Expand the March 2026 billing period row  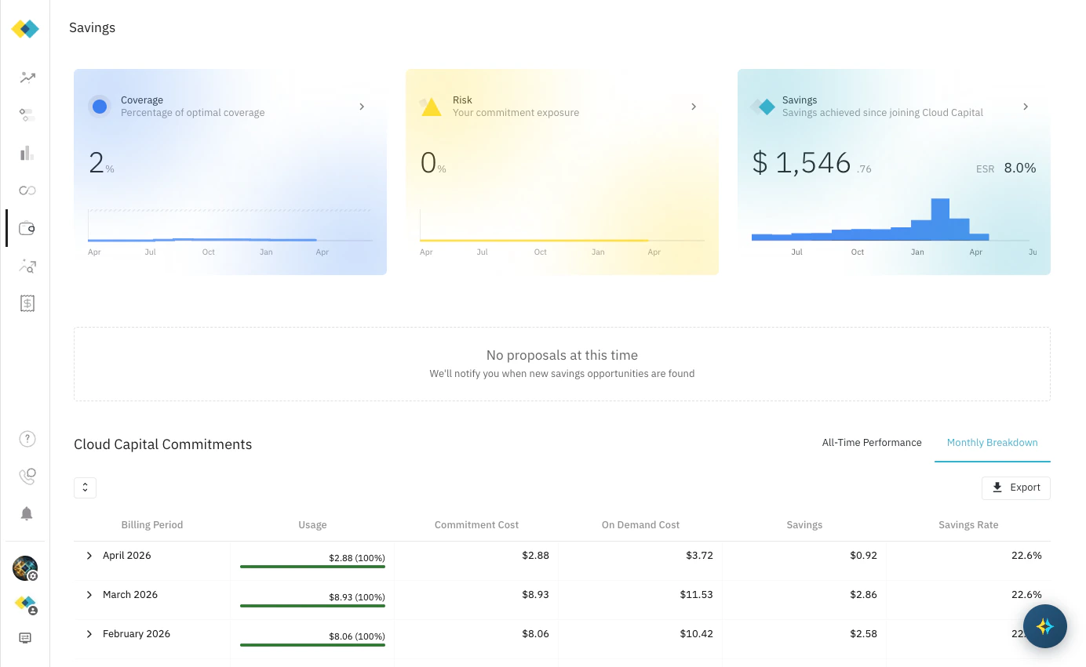tap(89, 595)
